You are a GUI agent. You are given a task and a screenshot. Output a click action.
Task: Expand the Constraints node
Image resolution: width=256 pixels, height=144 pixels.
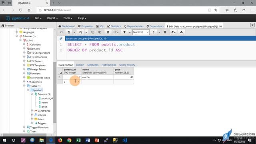tap(32, 111)
